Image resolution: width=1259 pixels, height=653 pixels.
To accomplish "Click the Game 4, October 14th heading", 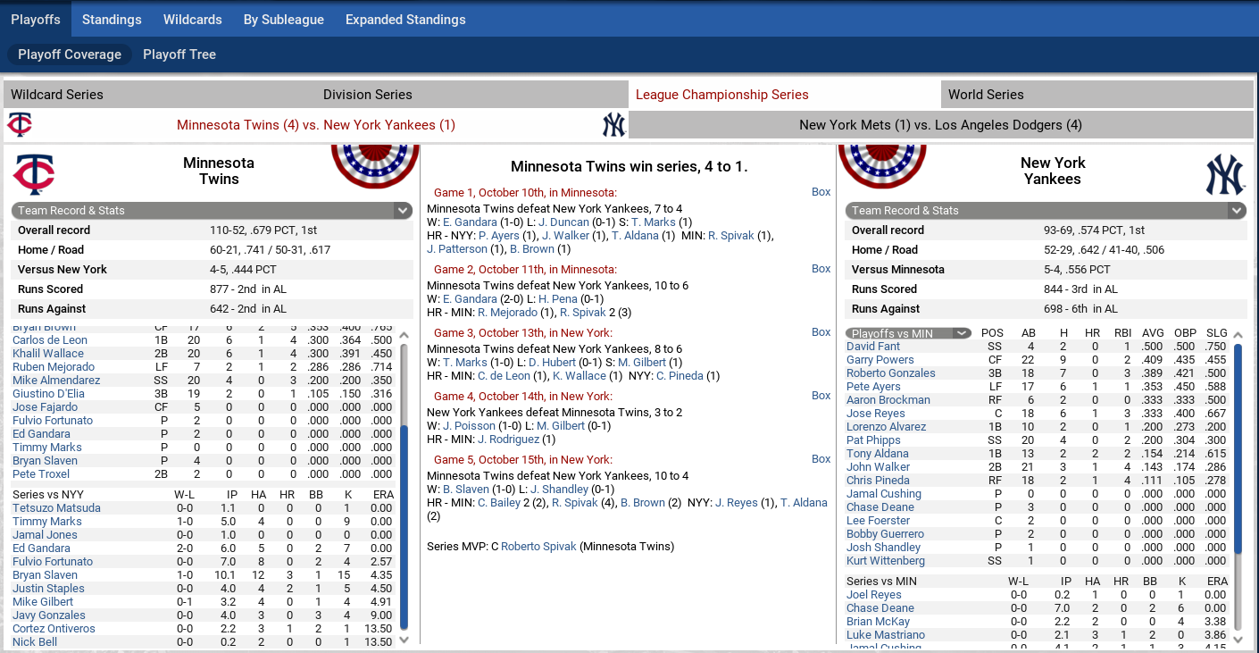I will (523, 397).
